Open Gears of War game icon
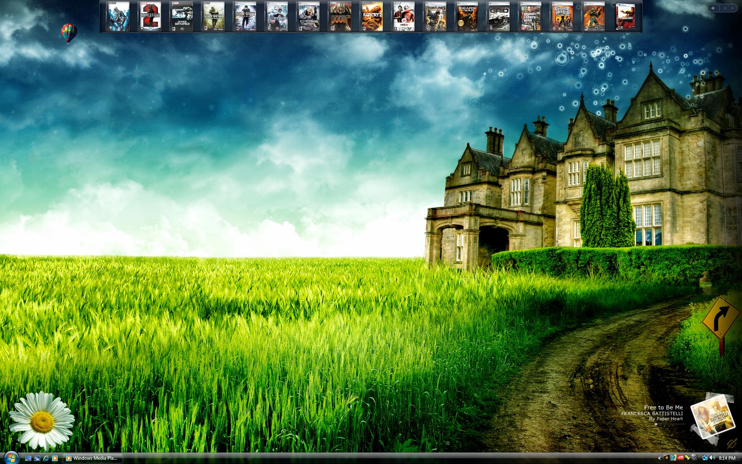The height and width of the screenshot is (464, 742). [x=468, y=16]
